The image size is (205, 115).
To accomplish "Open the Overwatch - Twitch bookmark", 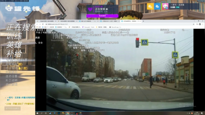I will (x=88, y=27).
